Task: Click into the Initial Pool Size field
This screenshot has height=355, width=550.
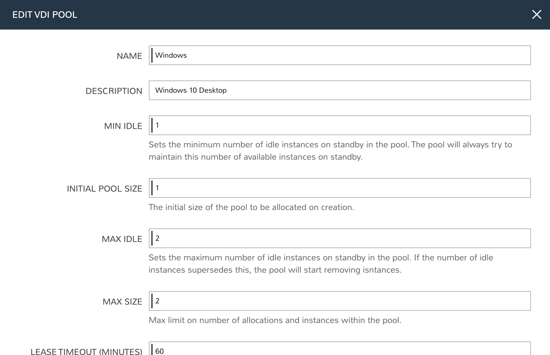Action: point(340,188)
